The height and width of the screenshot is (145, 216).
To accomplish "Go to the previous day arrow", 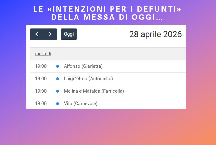I will (x=37, y=34).
